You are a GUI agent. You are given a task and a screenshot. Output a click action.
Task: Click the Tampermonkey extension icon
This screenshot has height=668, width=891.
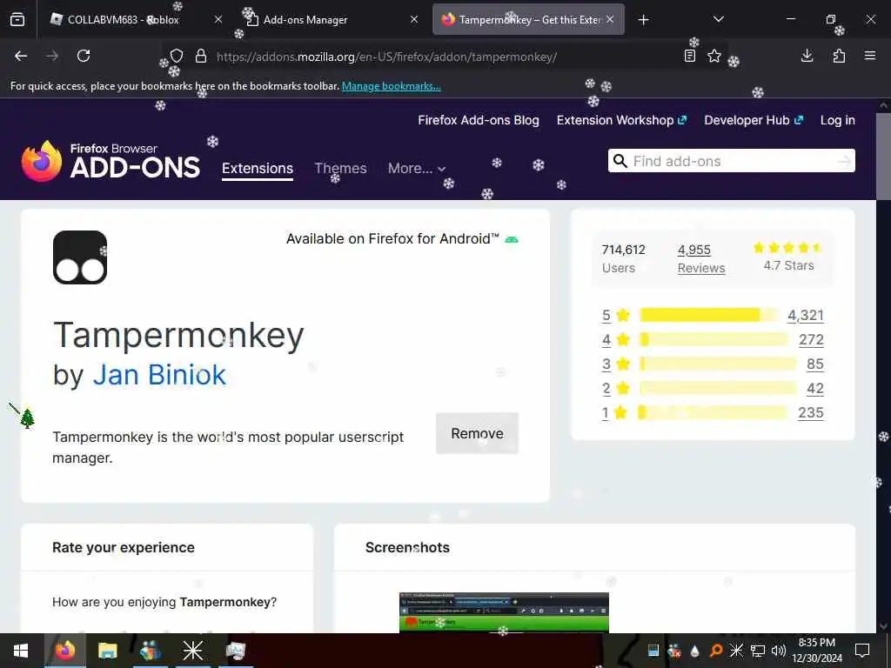tap(80, 257)
